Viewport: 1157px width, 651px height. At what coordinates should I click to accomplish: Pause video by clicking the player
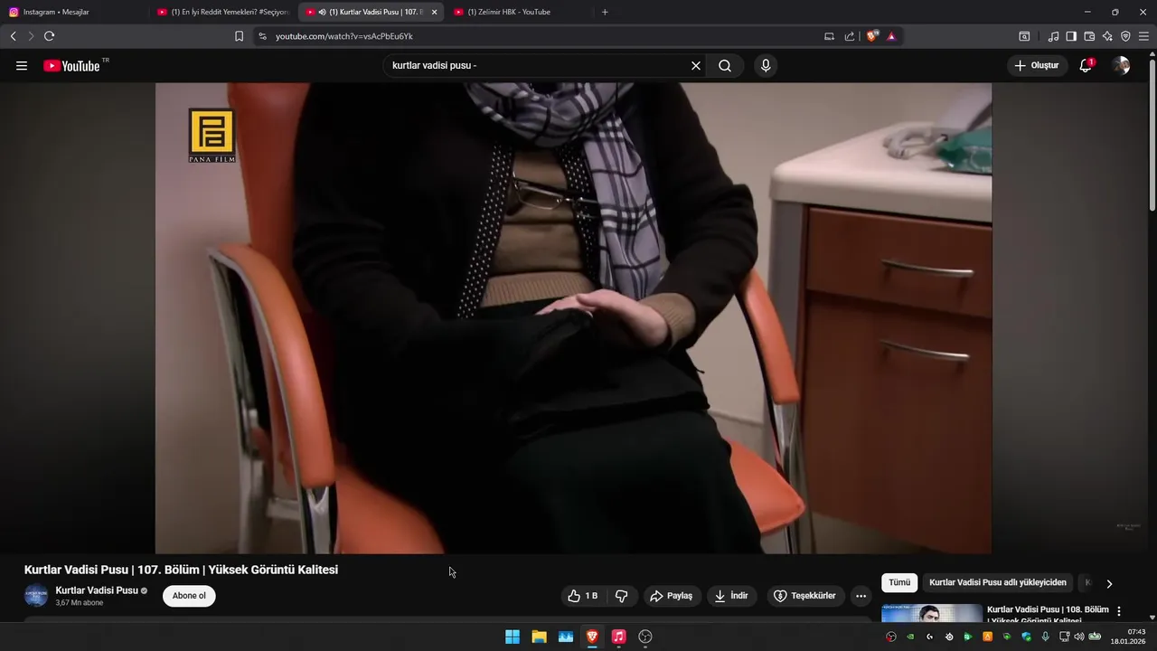click(x=573, y=318)
